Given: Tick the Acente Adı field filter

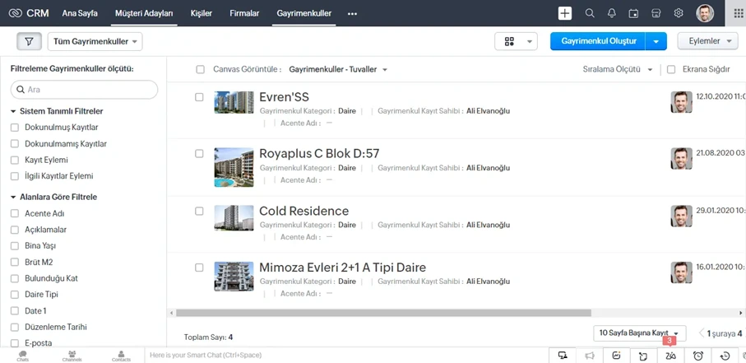Looking at the screenshot, I should pos(15,213).
